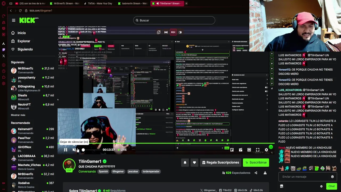Click the RGX video overlay button
The image size is (341, 192).
(173, 32)
